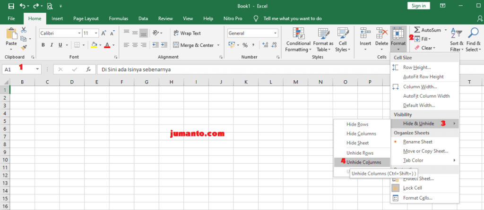
Task: Open the font size 11 dropdown
Action: click(96, 33)
